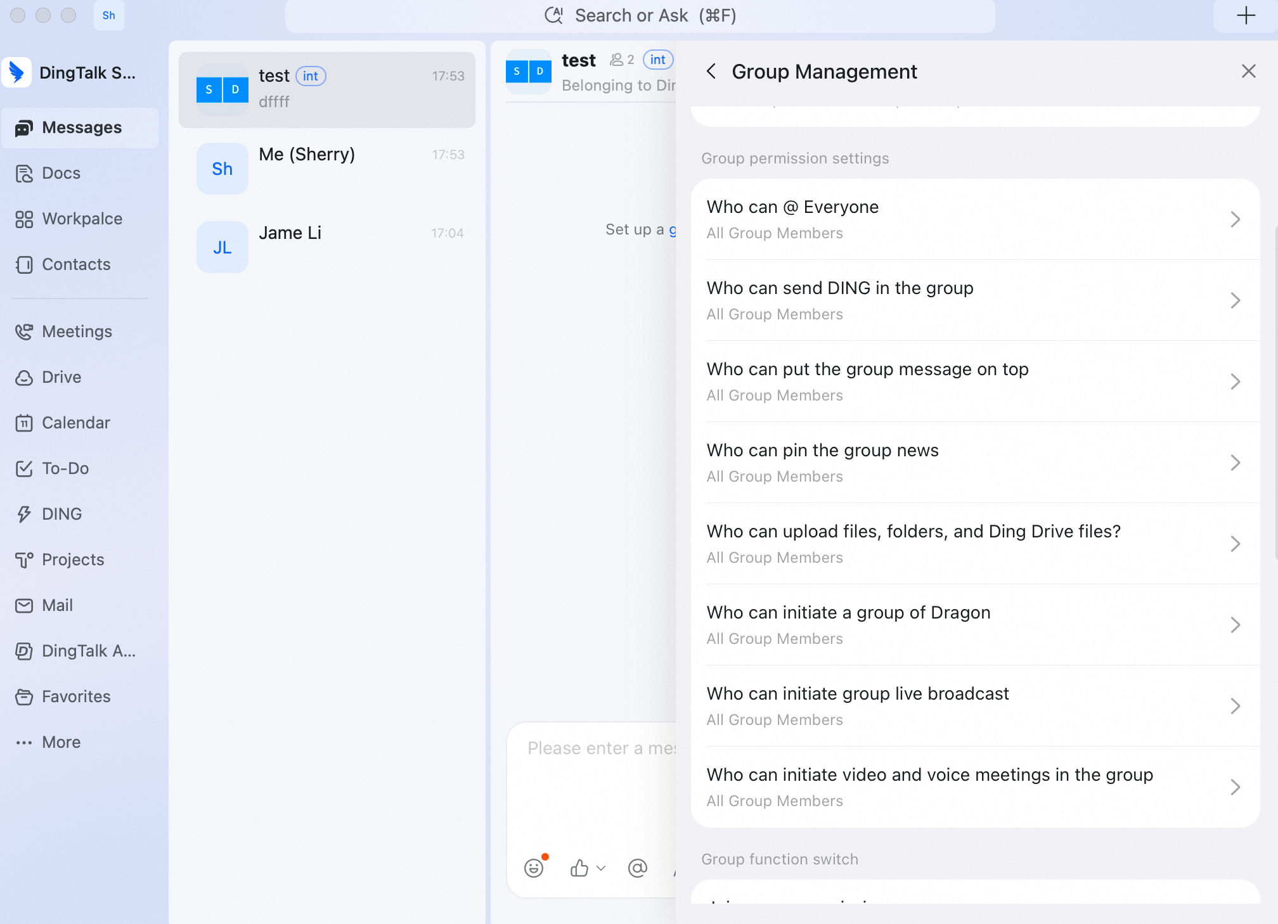Click the To-Do checkmark icon
The height and width of the screenshot is (924, 1278).
[24, 468]
